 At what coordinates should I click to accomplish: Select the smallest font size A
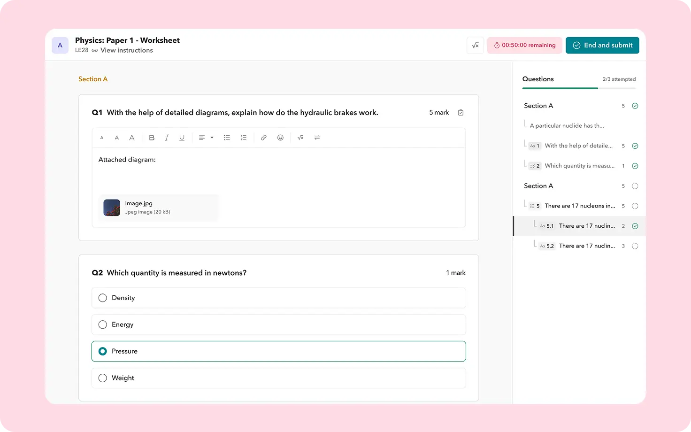tap(102, 138)
